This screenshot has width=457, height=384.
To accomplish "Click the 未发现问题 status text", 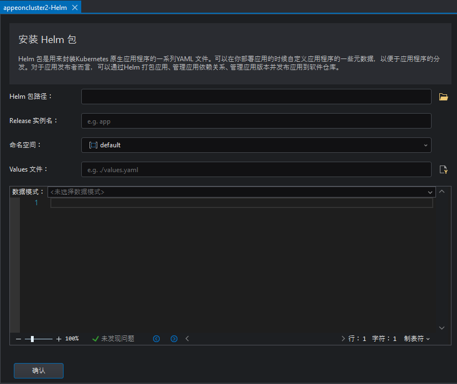I will click(118, 339).
